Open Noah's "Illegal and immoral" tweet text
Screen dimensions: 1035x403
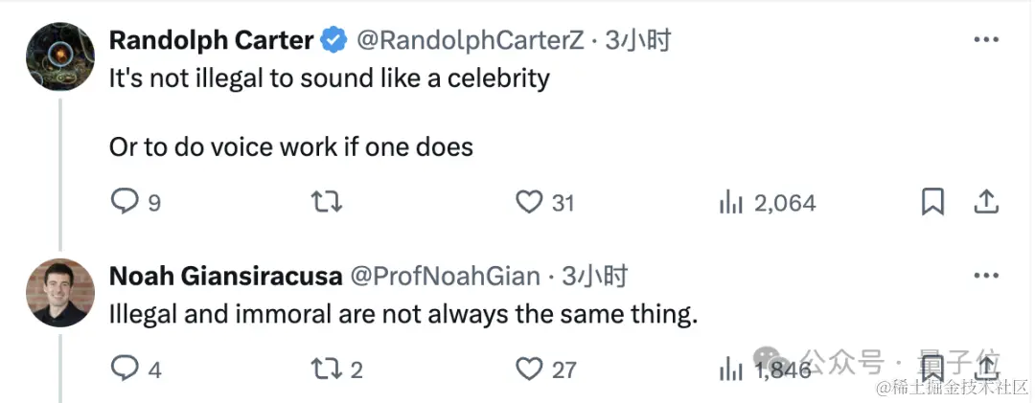(402, 314)
